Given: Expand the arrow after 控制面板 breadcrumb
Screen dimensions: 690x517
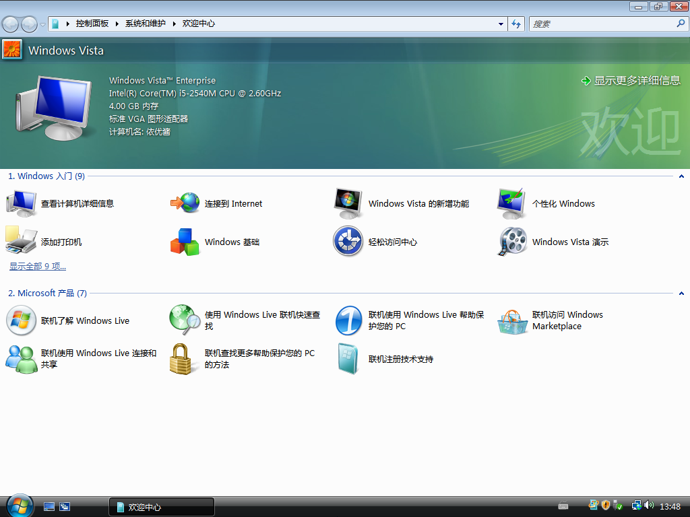Looking at the screenshot, I should (x=117, y=24).
